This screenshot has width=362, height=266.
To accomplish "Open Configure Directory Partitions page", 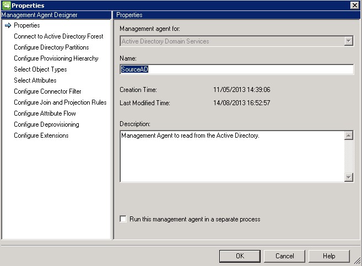I will (51, 47).
